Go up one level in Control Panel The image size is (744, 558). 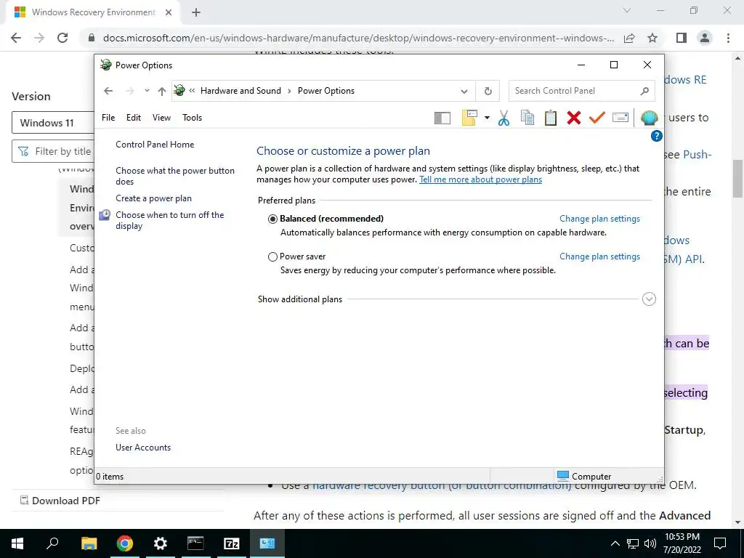pyautogui.click(x=162, y=91)
